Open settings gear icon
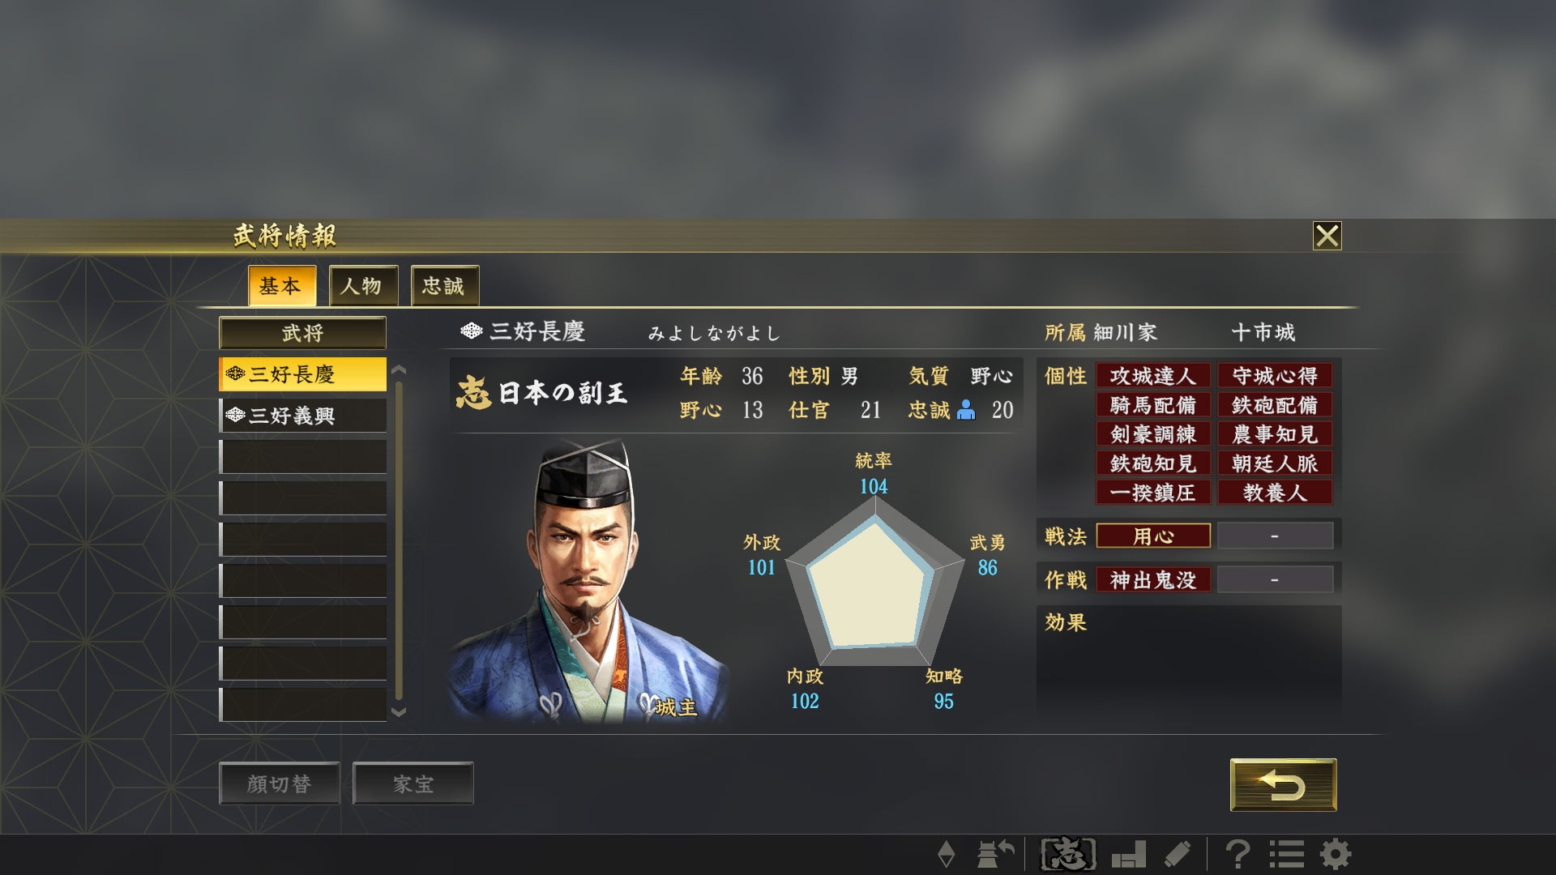 1336,854
